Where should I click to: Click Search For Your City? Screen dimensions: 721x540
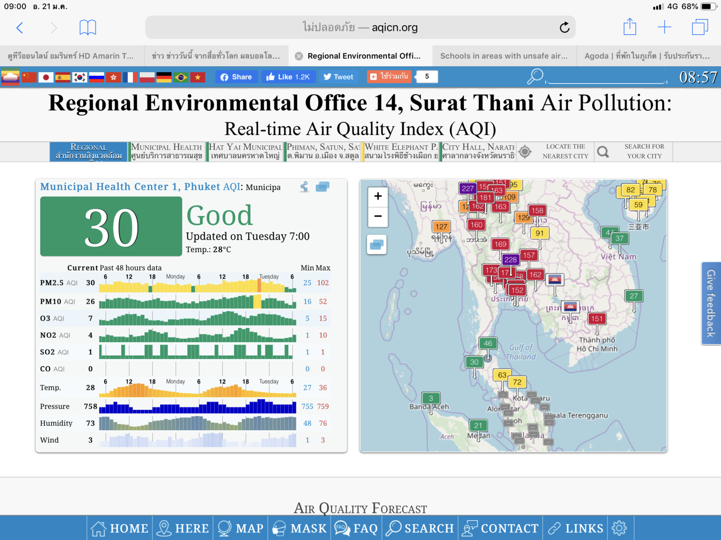[x=633, y=151]
